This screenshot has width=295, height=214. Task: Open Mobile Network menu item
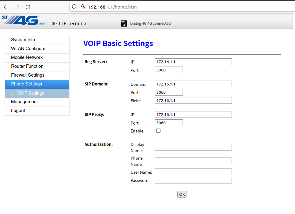[x=37, y=57]
